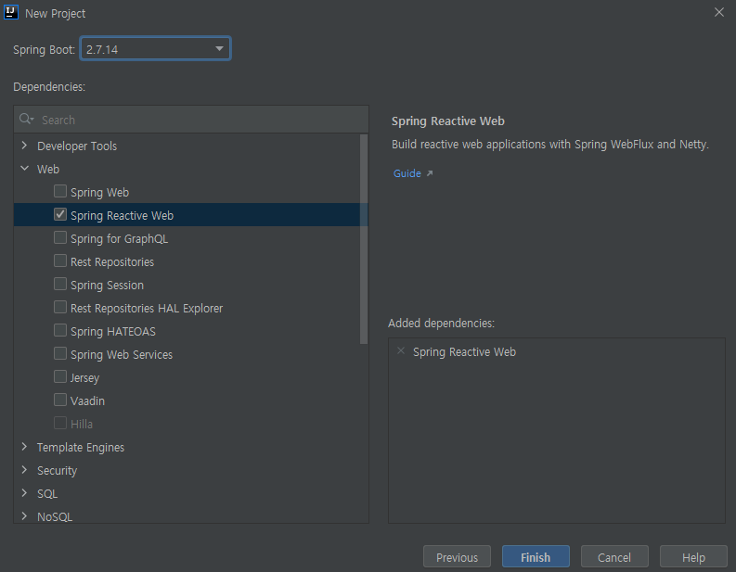Click the Spring Reactive Web description heading
Viewport: 736px width, 572px height.
click(447, 121)
